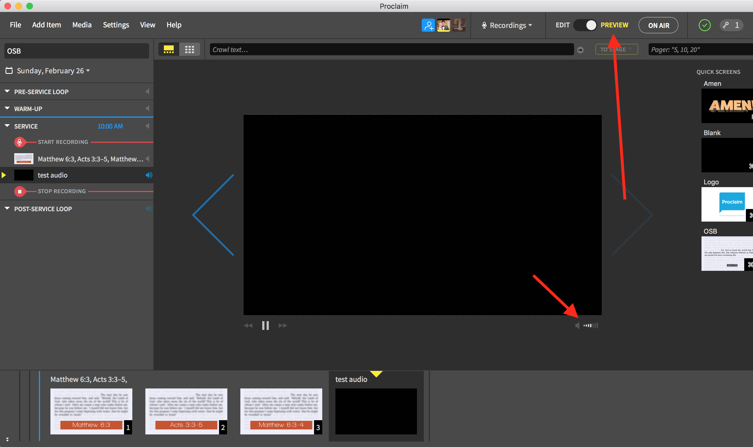The image size is (753, 447).
Task: Pause playback of test audio
Action: [x=265, y=325]
